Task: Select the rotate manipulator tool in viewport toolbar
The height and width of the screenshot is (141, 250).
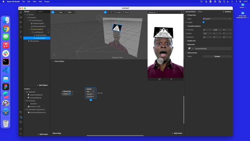Action: pyautogui.click(x=108, y=12)
